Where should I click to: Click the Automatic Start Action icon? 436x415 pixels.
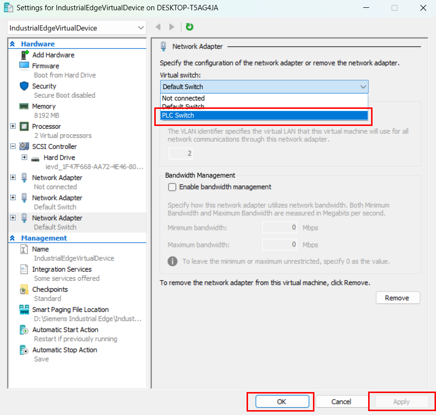click(23, 330)
